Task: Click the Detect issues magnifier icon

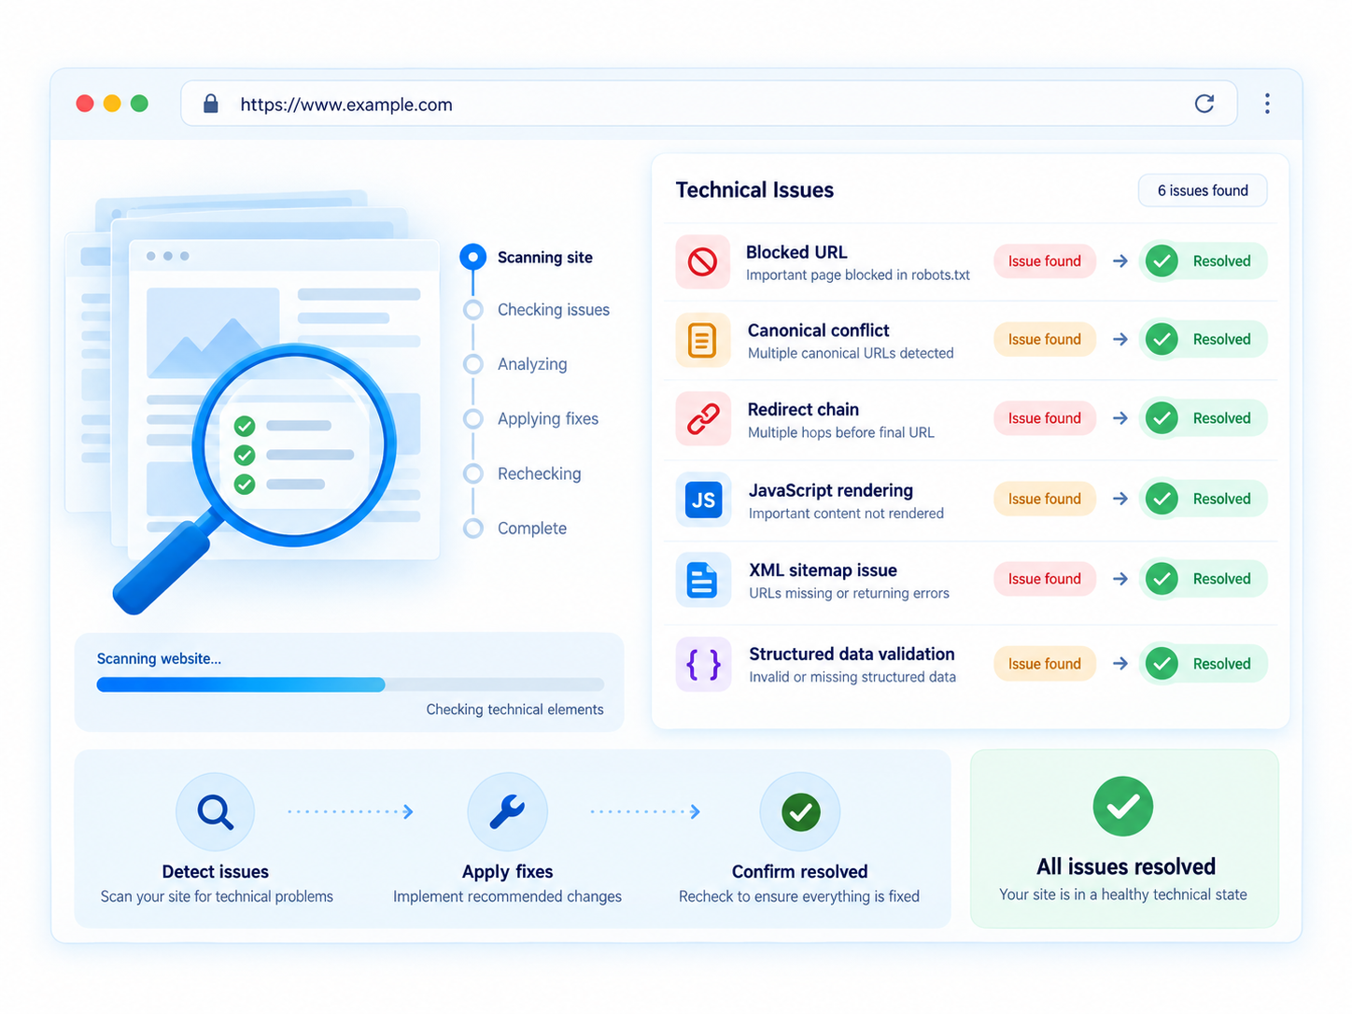Action: tap(215, 811)
